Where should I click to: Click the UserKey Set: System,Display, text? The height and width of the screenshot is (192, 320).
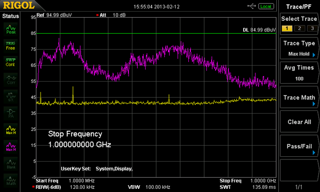[x=97, y=169]
